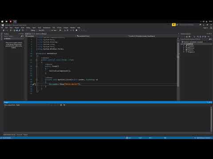Viewport: 213px width, 159px height.
Task: Switch to the Error List tab
Action: pyautogui.click(x=20, y=135)
